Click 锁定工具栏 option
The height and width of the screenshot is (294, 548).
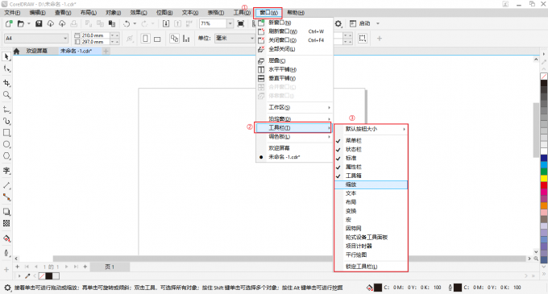371,267
